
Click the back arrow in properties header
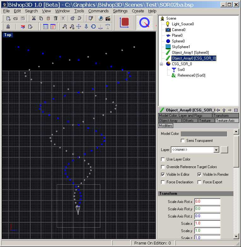(218, 110)
